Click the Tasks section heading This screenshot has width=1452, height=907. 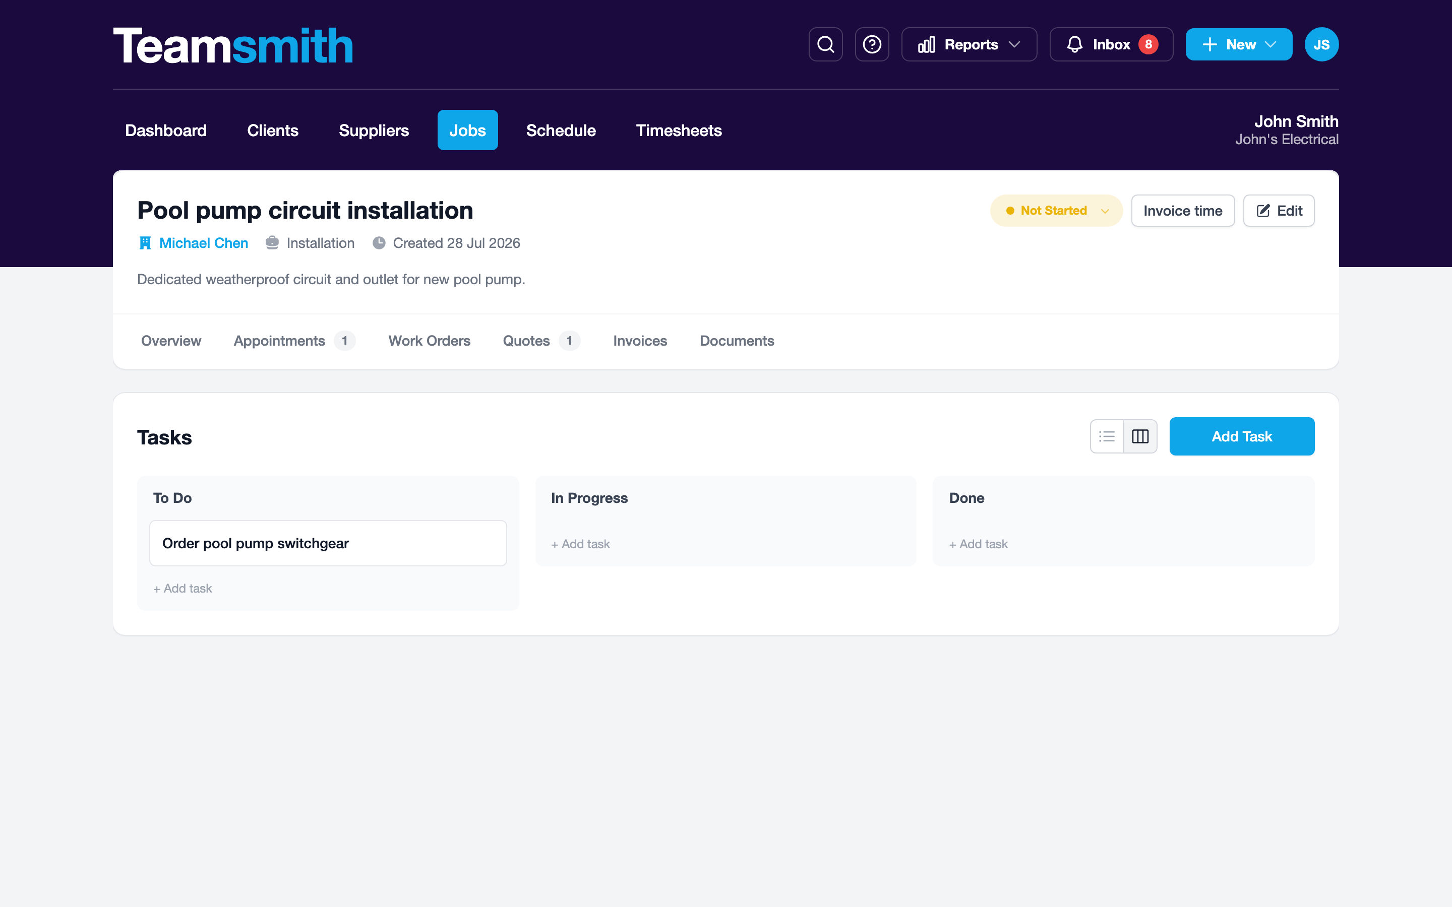pyautogui.click(x=164, y=437)
